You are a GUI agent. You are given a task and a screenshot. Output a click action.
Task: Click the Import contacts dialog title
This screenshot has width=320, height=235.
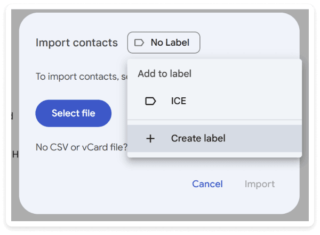tap(77, 43)
